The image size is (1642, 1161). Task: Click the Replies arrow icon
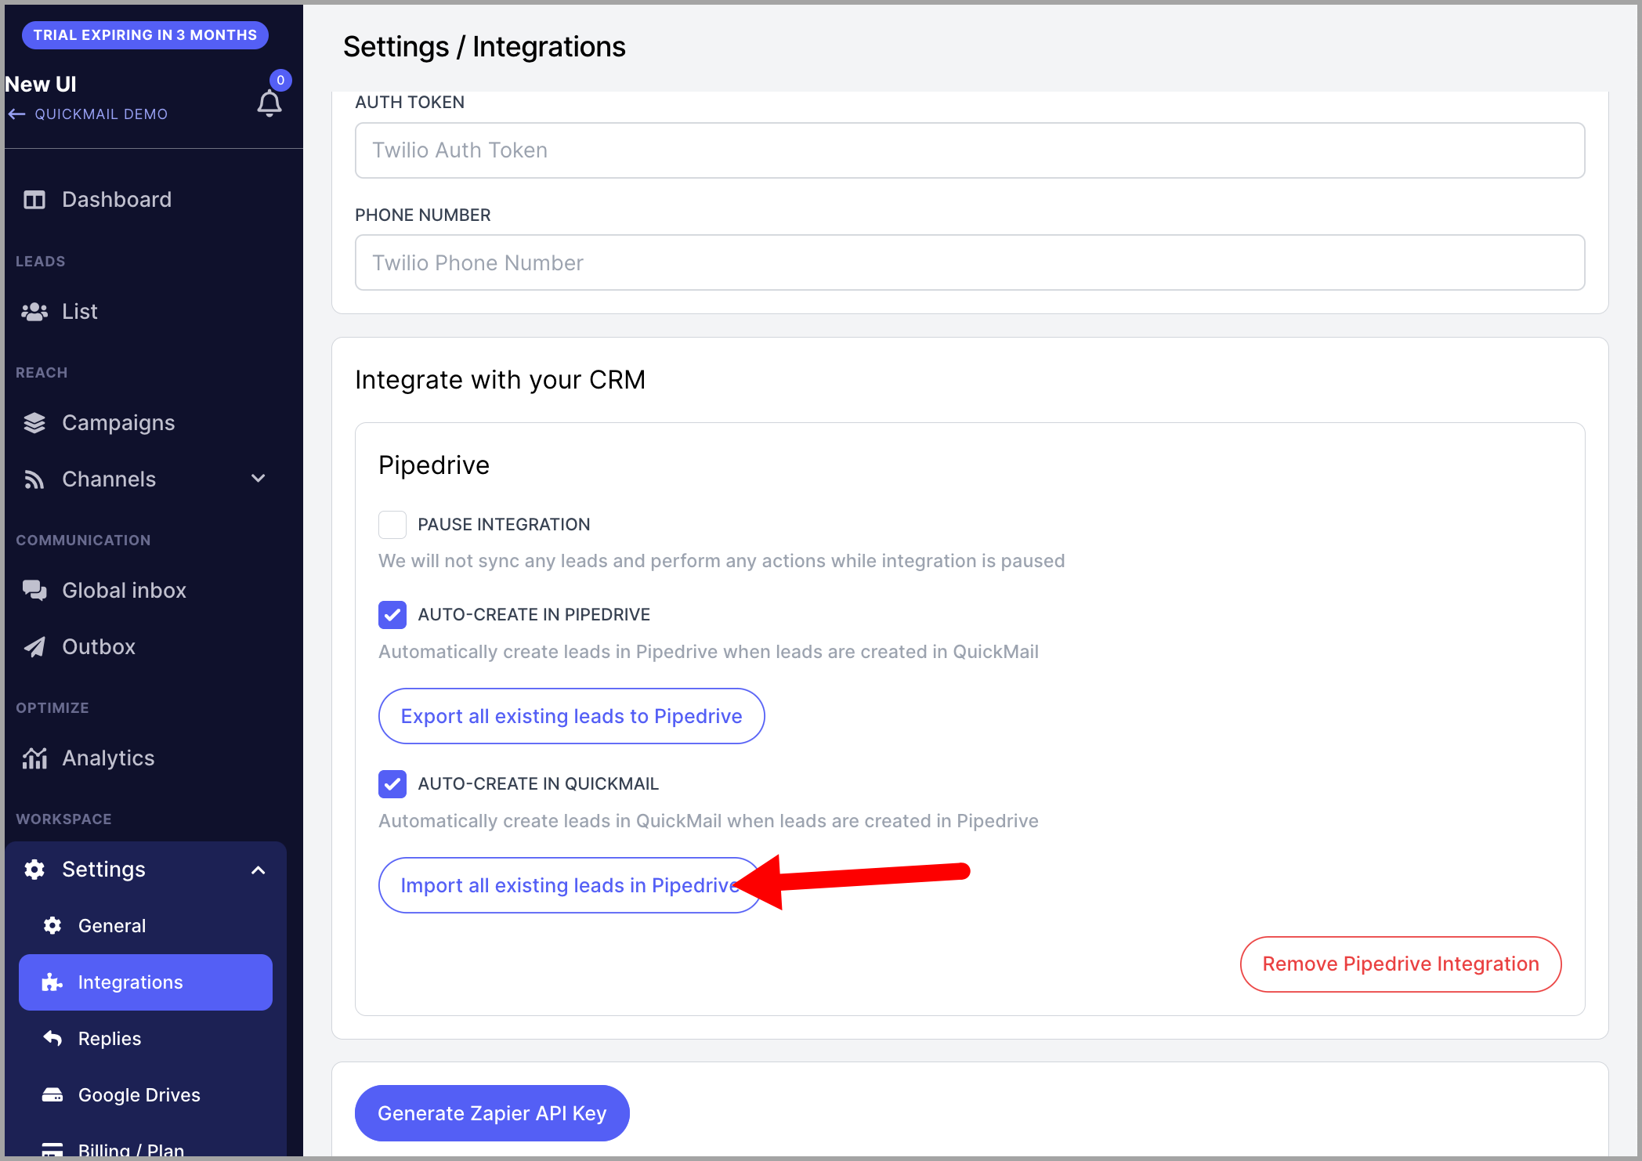(x=52, y=1039)
